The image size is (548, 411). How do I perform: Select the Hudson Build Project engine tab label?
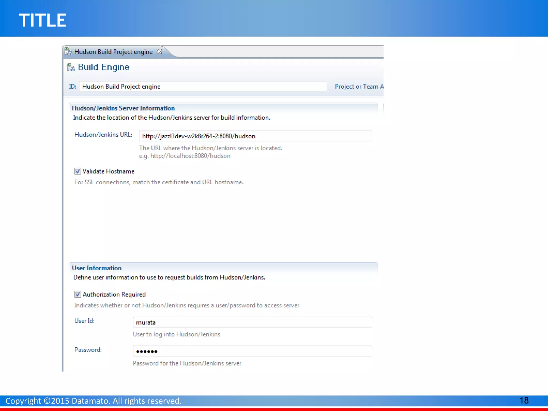113,52
